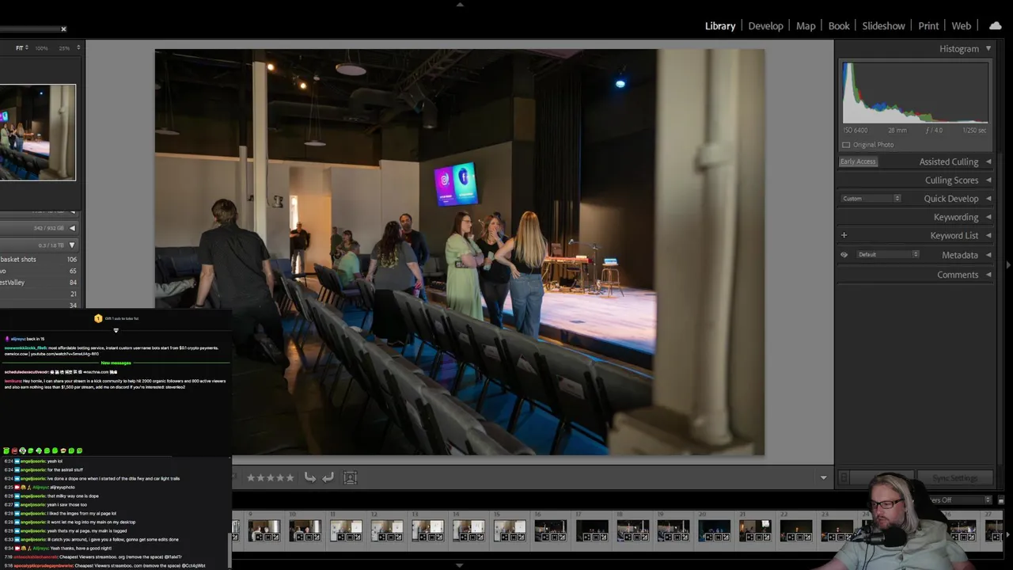Select filmstrip thumbnail number 13
The image size is (1013, 570).
tap(427, 530)
